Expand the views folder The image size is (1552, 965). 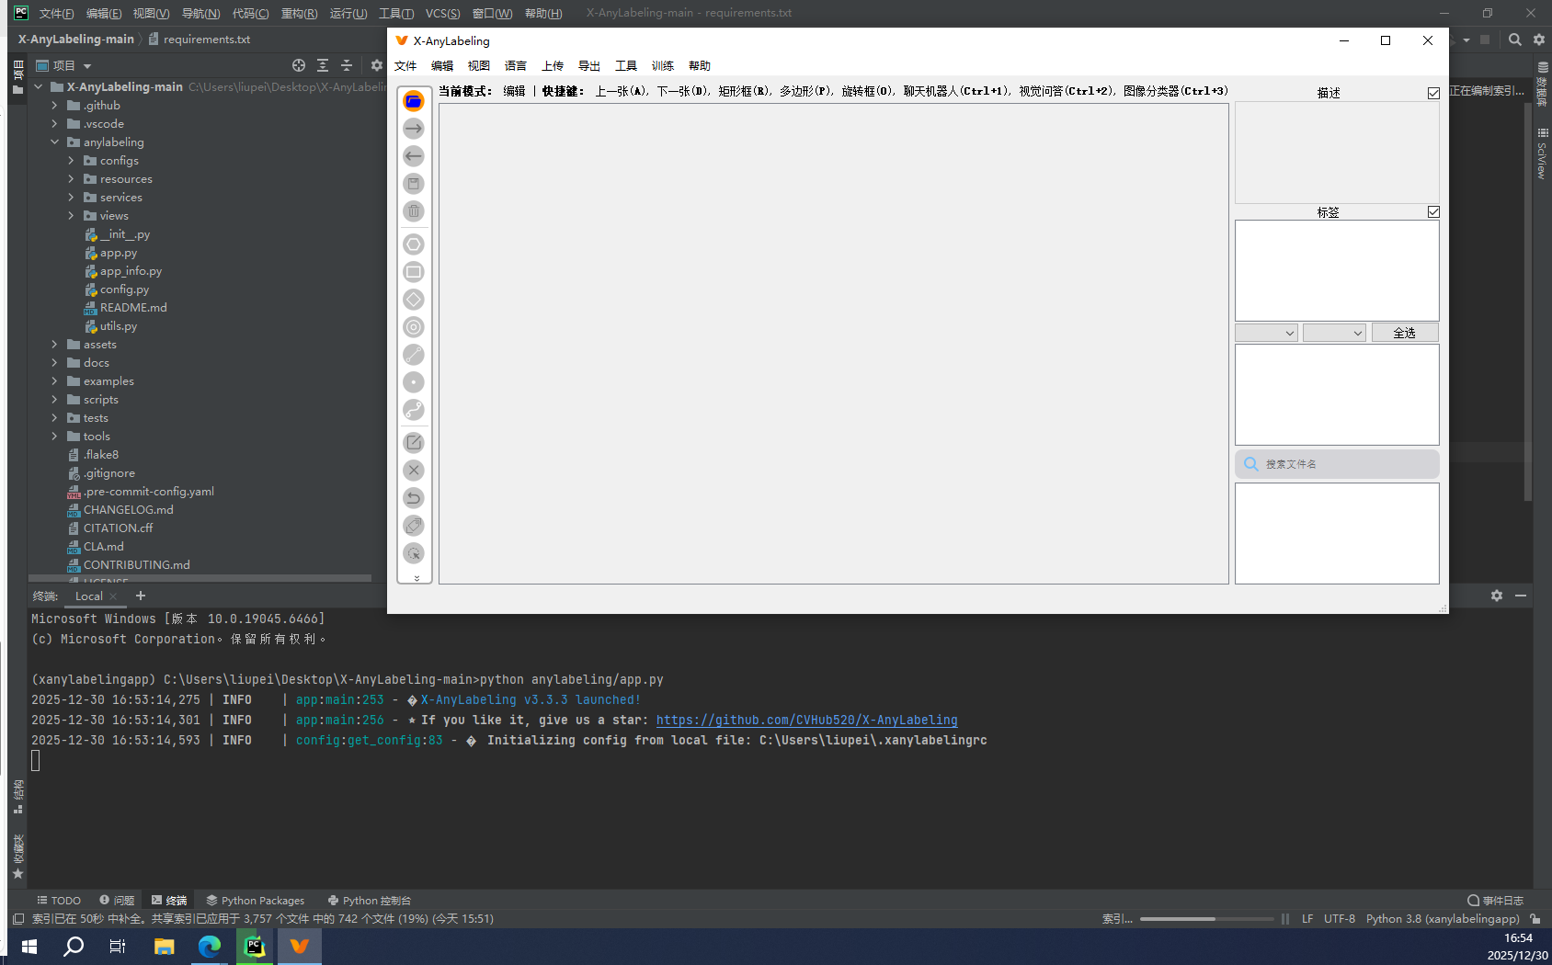pos(71,216)
